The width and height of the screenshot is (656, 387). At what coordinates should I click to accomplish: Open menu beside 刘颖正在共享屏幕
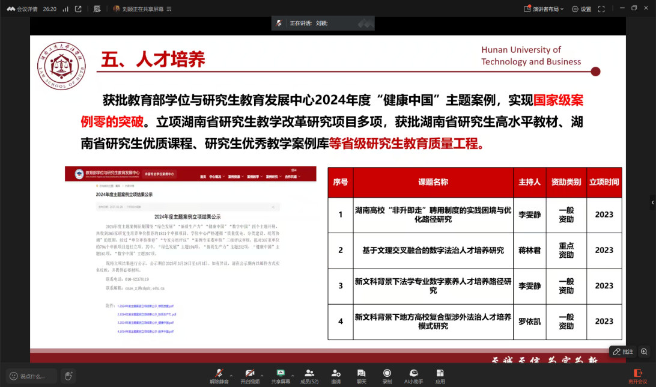click(169, 9)
